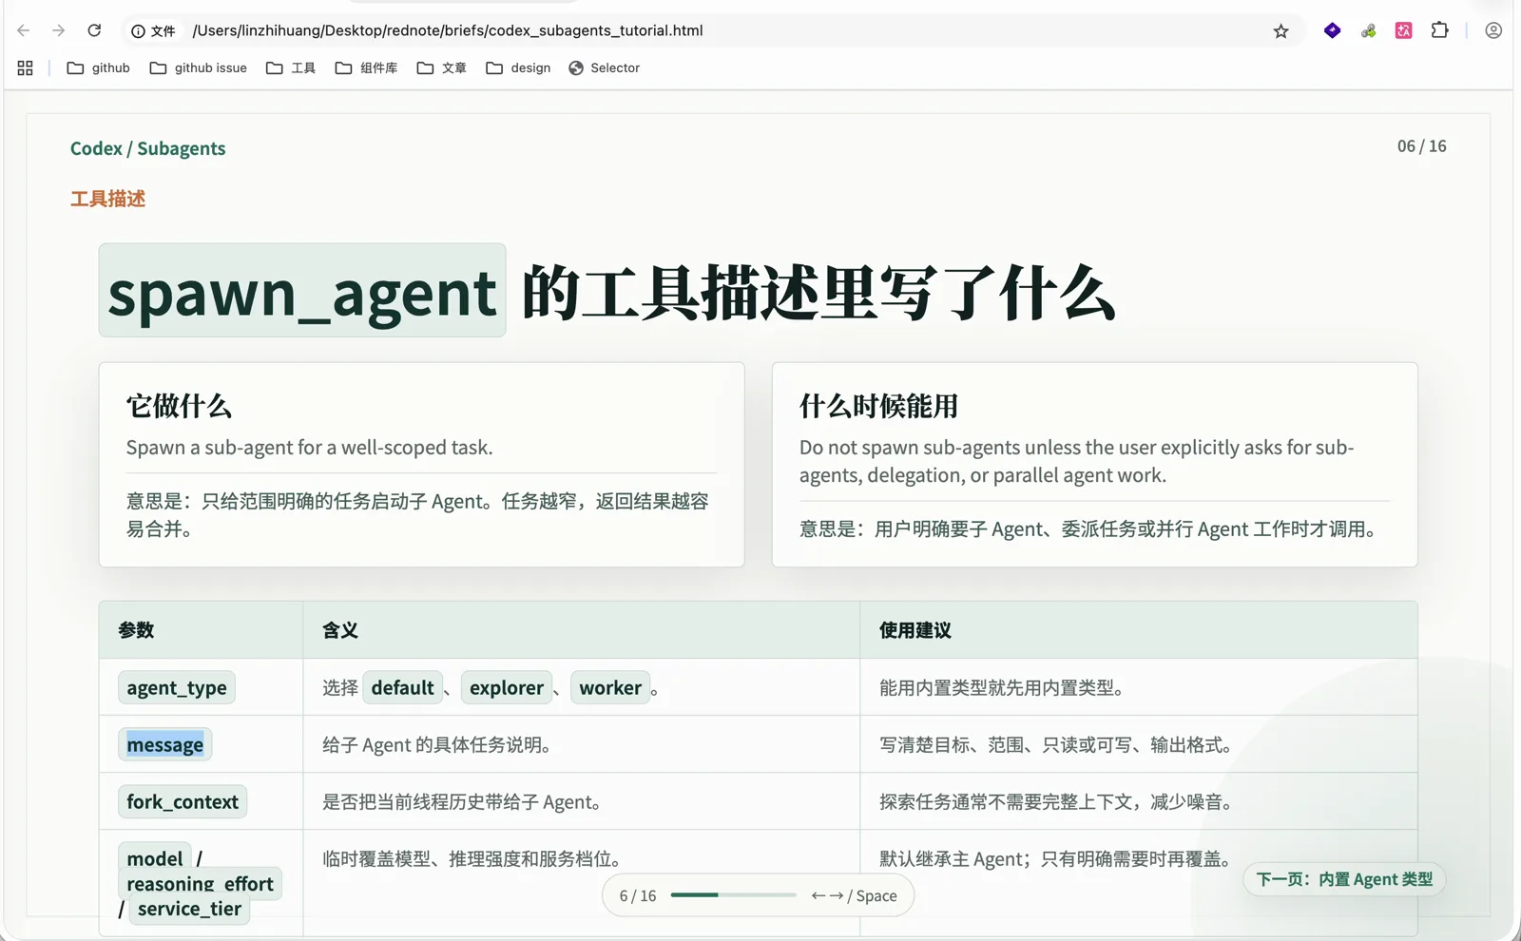Click the 06 / 16 page counter
Image resolution: width=1521 pixels, height=941 pixels.
[x=1421, y=146]
